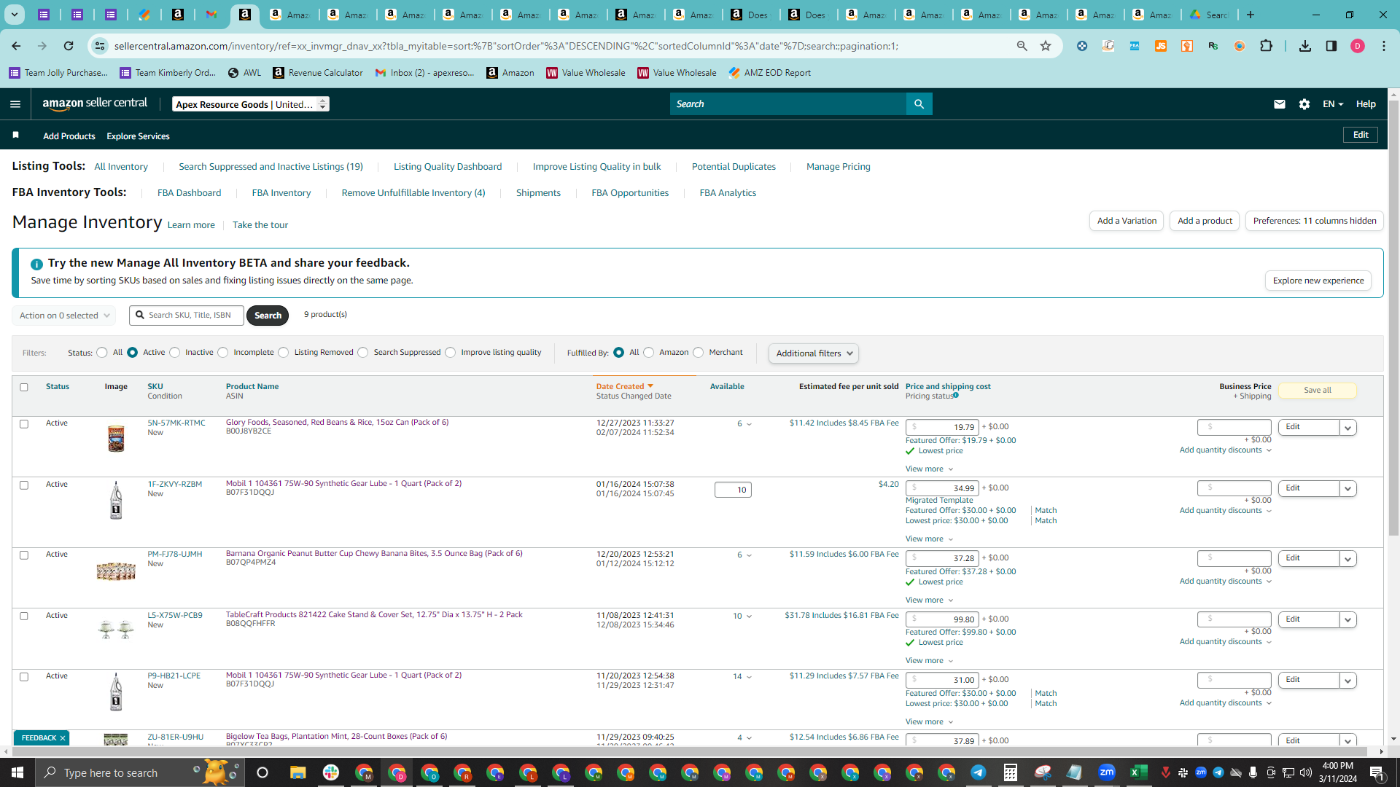1400x787 pixels.
Task: Open the browser extensions puzzle icon
Action: tap(1266, 46)
